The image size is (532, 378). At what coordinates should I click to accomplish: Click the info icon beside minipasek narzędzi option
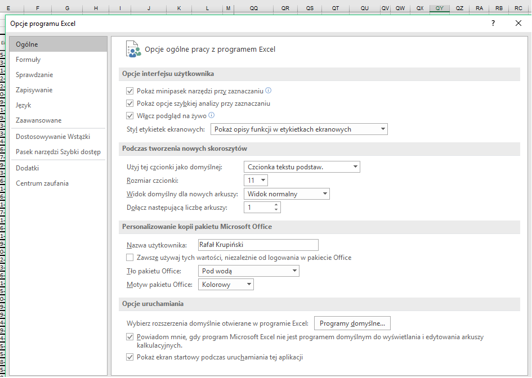(x=268, y=91)
